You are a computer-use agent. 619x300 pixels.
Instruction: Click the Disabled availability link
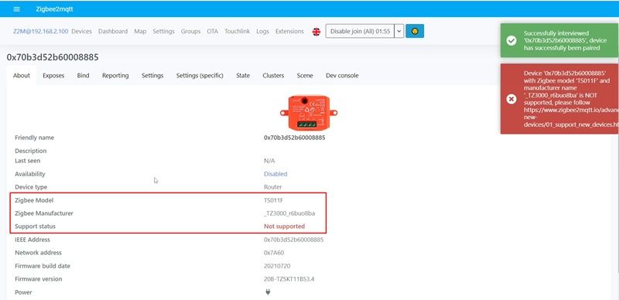(x=275, y=174)
